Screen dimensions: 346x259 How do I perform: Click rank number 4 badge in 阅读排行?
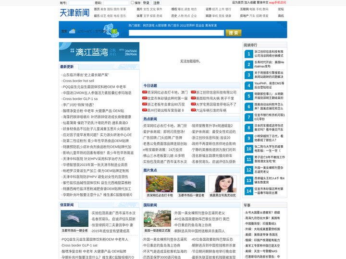249,86
